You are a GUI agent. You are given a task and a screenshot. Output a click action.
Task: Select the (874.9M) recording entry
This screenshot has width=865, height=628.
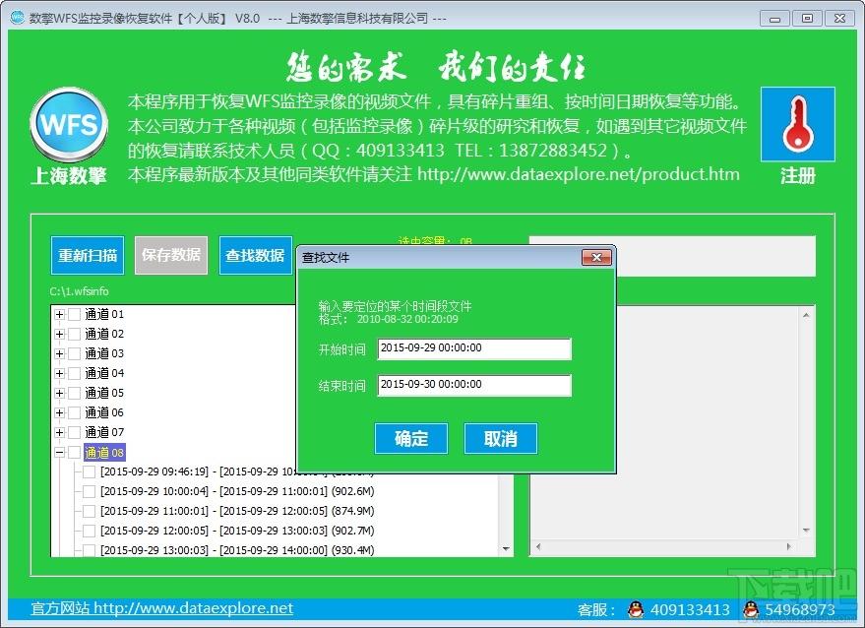[x=237, y=511]
